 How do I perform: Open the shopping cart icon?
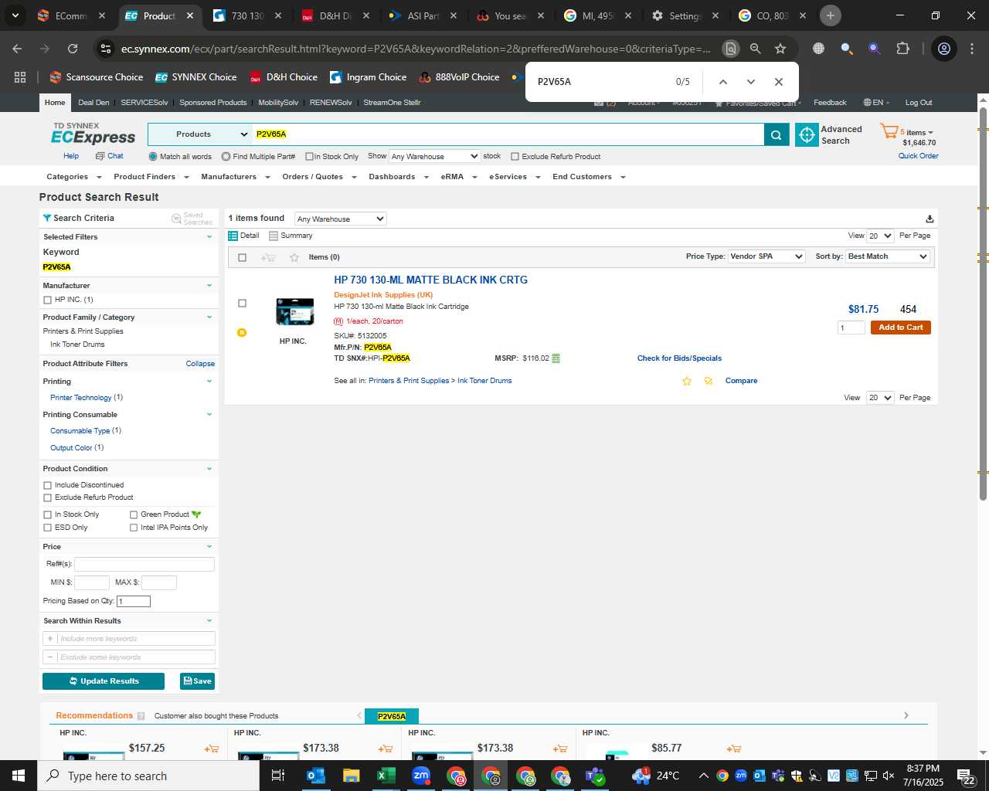point(889,131)
